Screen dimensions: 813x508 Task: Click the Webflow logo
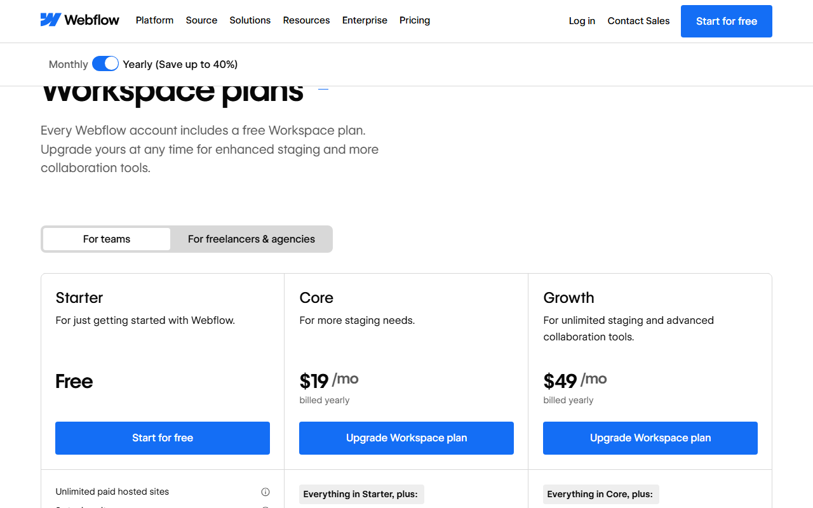79,20
